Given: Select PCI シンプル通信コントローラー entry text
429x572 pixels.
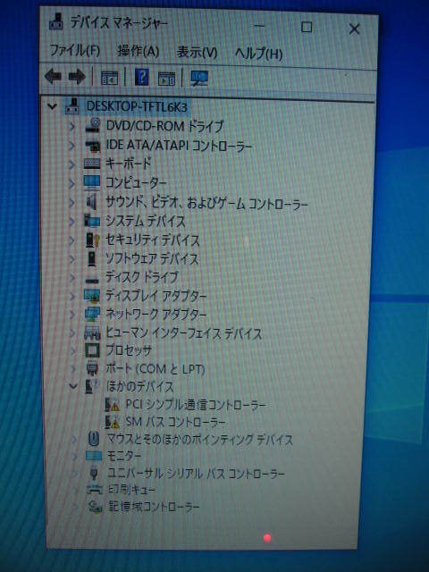Looking at the screenshot, I should [196, 405].
